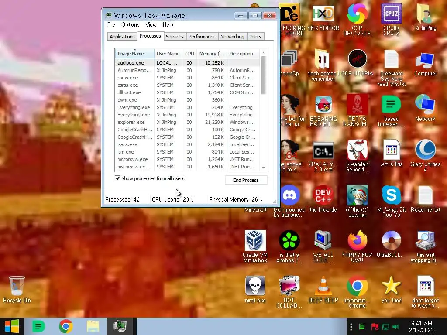Click the taskbar clock showing 6:41 AM
This screenshot has height=335, width=447.
pos(421,327)
